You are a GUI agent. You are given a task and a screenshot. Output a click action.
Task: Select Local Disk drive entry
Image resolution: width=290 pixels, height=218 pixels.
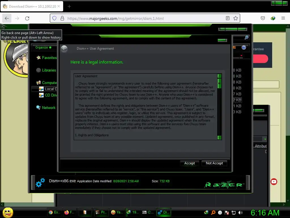51,89
